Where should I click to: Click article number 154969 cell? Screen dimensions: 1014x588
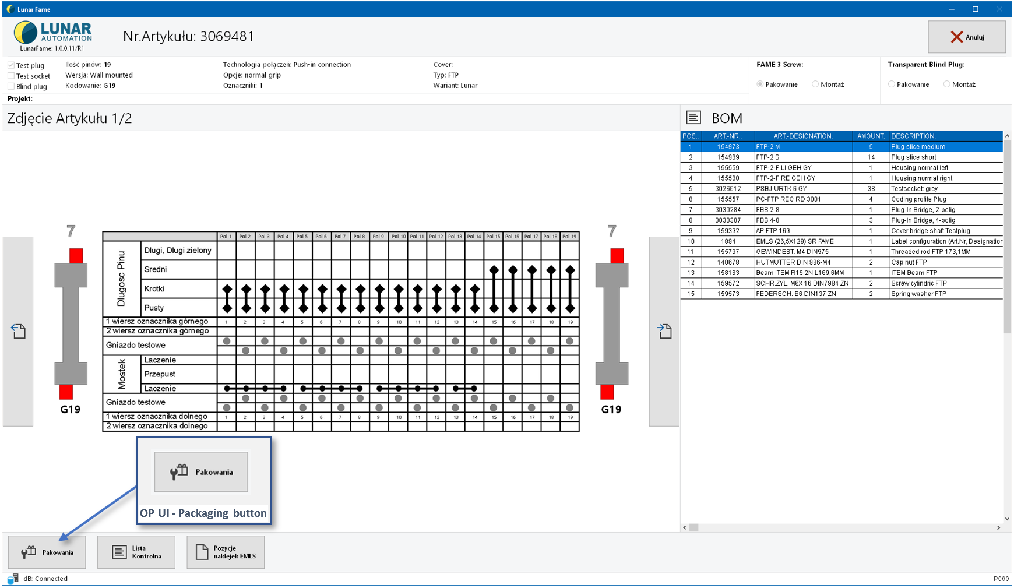tap(728, 157)
